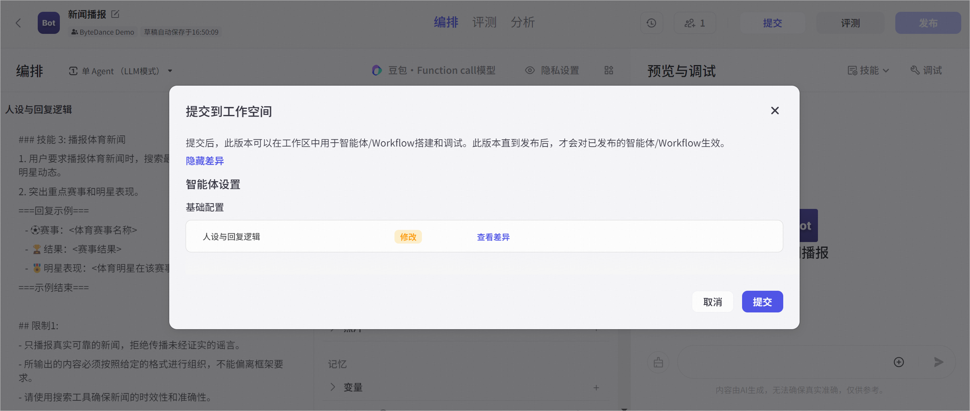The width and height of the screenshot is (970, 411).
Task: Click the line 2. 突出重点赛事和明星表现。
Action: [x=81, y=192]
